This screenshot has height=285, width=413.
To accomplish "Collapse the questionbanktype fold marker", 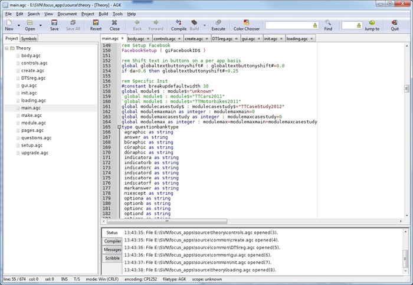I will (119, 127).
